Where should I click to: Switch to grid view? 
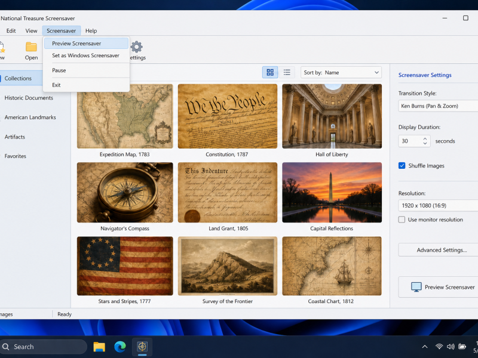[x=270, y=72]
